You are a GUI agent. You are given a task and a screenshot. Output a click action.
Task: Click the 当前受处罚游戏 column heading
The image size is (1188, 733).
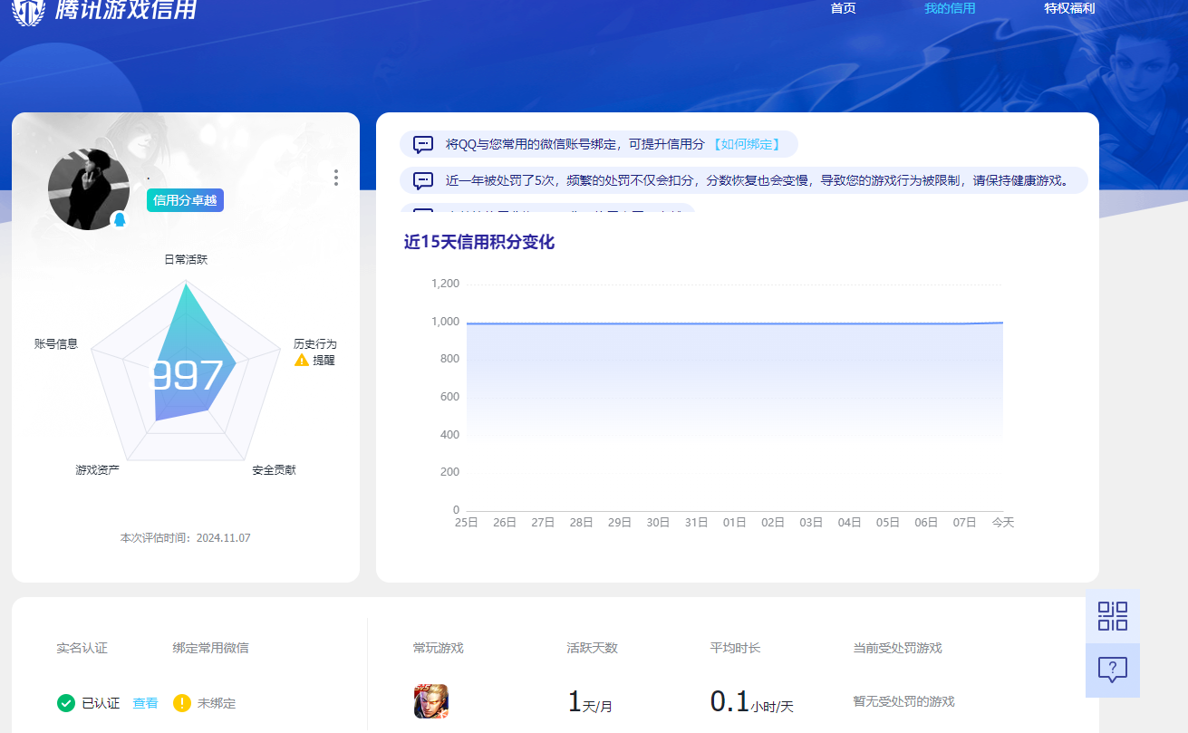[898, 648]
